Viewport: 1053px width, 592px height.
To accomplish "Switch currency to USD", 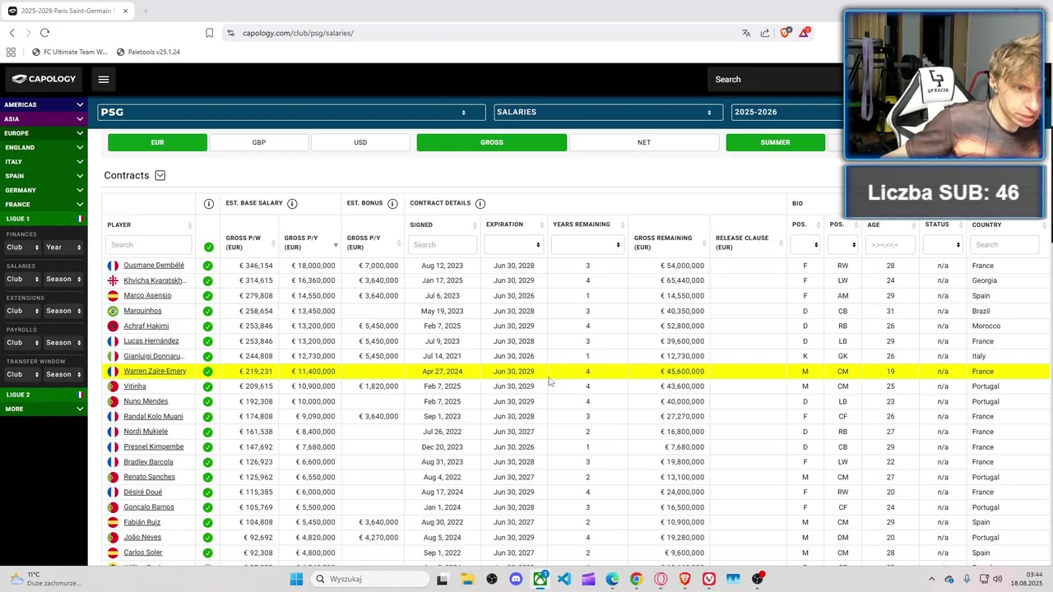I will [x=360, y=142].
